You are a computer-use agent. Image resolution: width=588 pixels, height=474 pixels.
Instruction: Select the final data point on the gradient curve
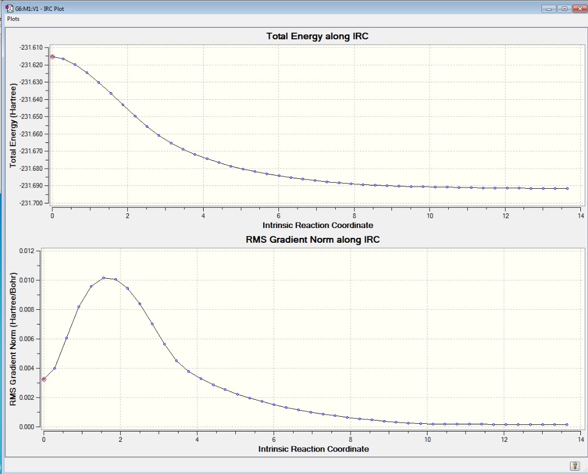pos(567,424)
